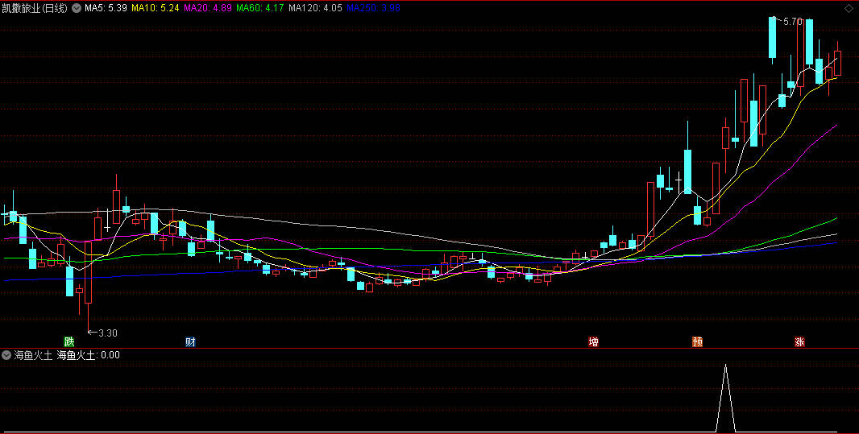This screenshot has height=434, width=859.
Task: Click the 5.70 high price label
Action: pyautogui.click(x=793, y=22)
